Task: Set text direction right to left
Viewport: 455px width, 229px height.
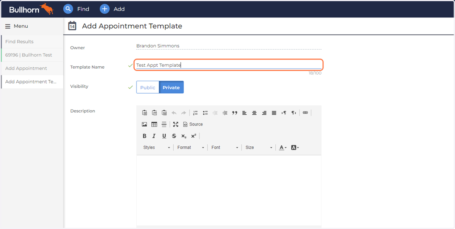Action: [294, 113]
